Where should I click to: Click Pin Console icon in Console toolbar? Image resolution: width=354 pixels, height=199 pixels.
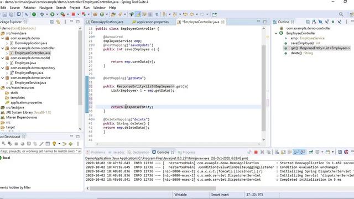[311, 153]
